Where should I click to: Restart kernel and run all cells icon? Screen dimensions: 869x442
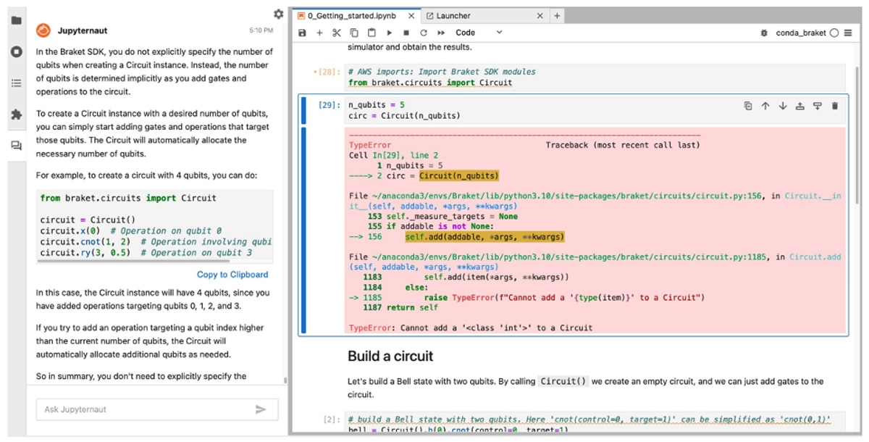coord(441,33)
